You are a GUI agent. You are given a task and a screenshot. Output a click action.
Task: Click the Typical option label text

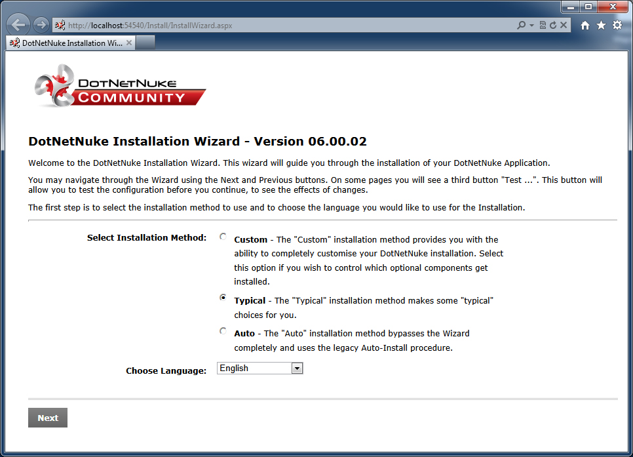250,301
